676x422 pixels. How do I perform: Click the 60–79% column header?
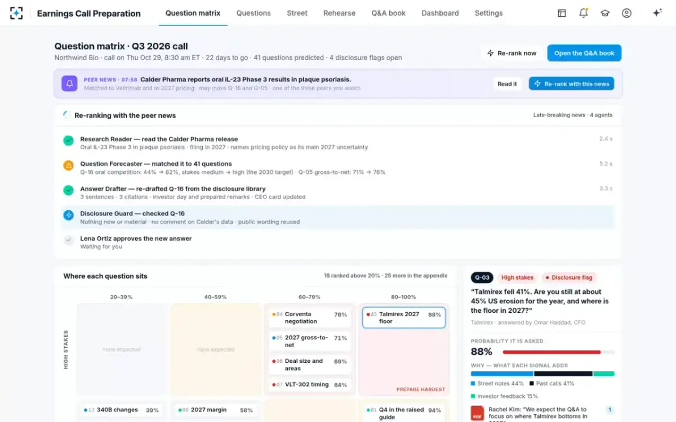click(x=309, y=297)
